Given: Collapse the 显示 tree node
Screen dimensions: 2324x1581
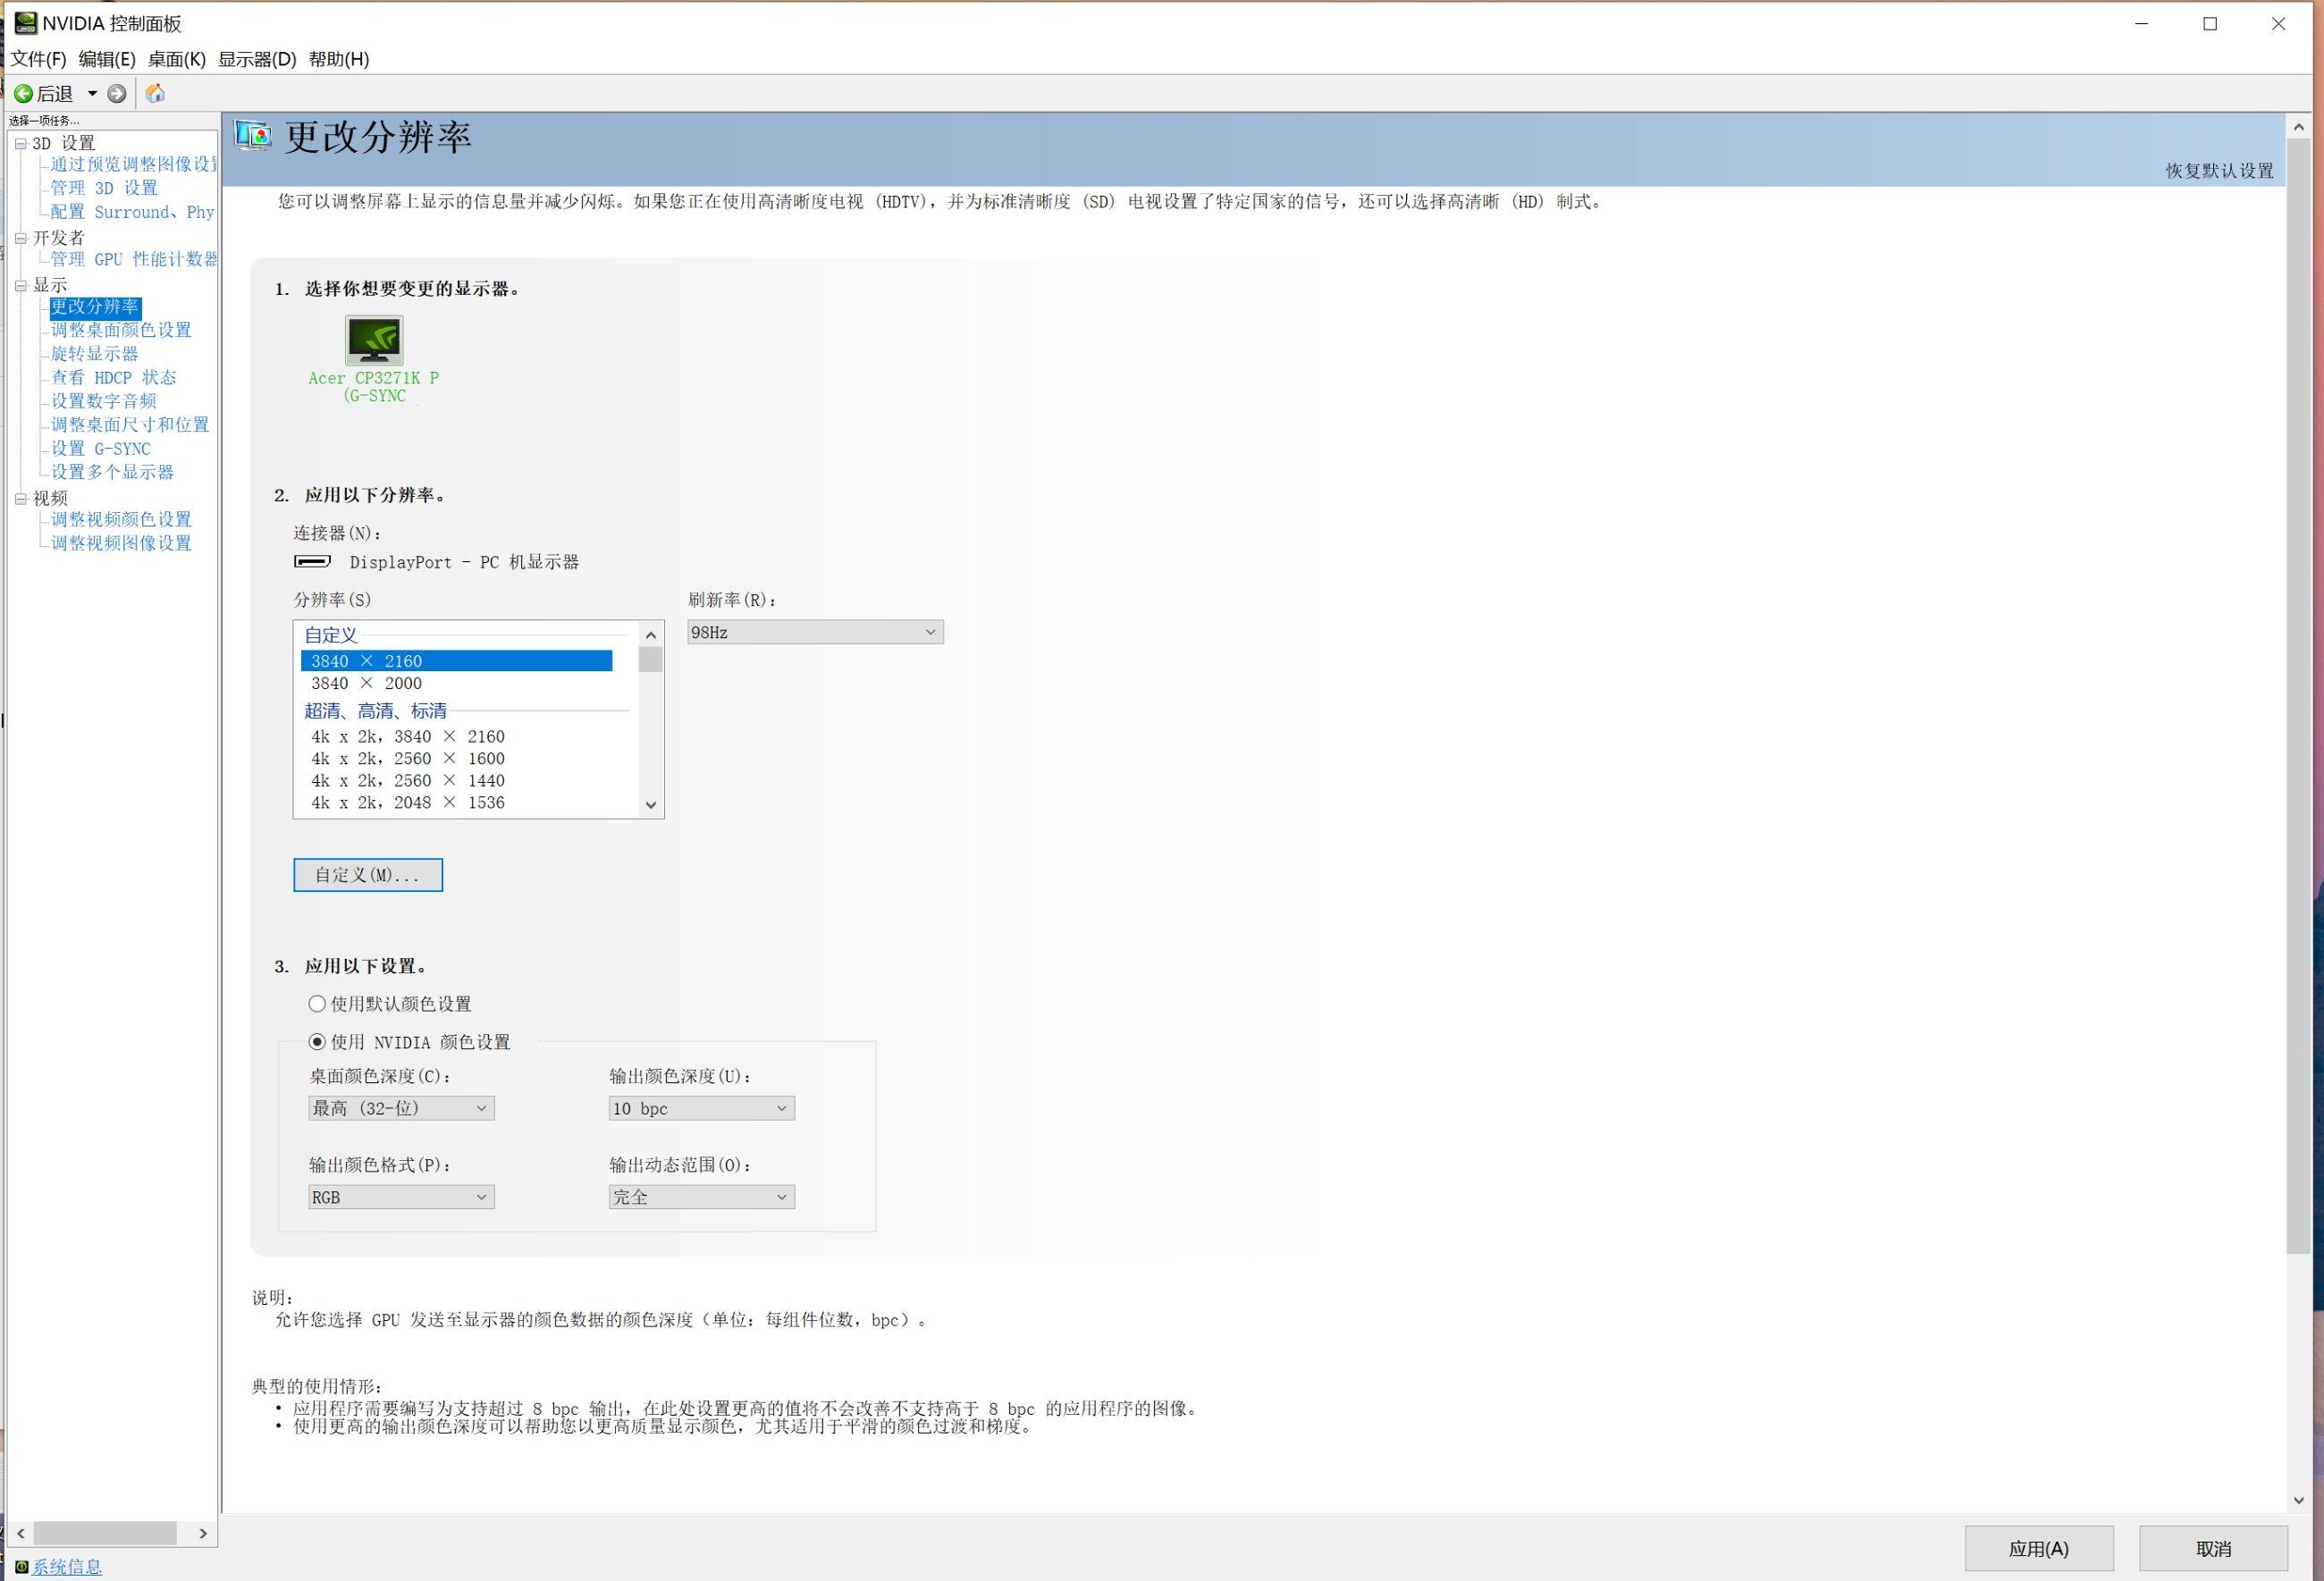Looking at the screenshot, I should pos(20,286).
